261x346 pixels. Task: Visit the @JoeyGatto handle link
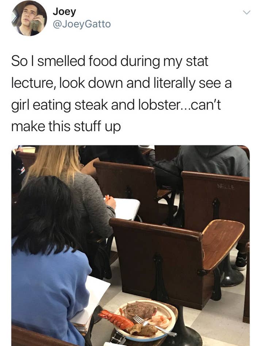pos(82,24)
